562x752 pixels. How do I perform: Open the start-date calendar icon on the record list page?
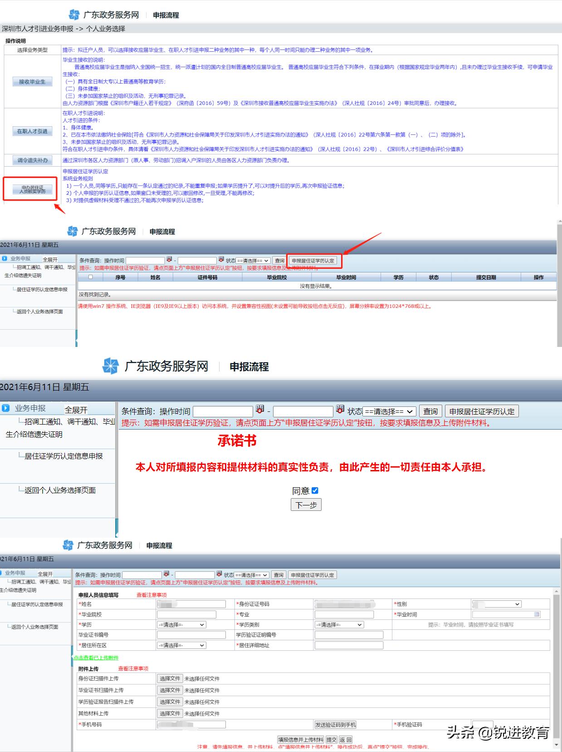coord(169,259)
